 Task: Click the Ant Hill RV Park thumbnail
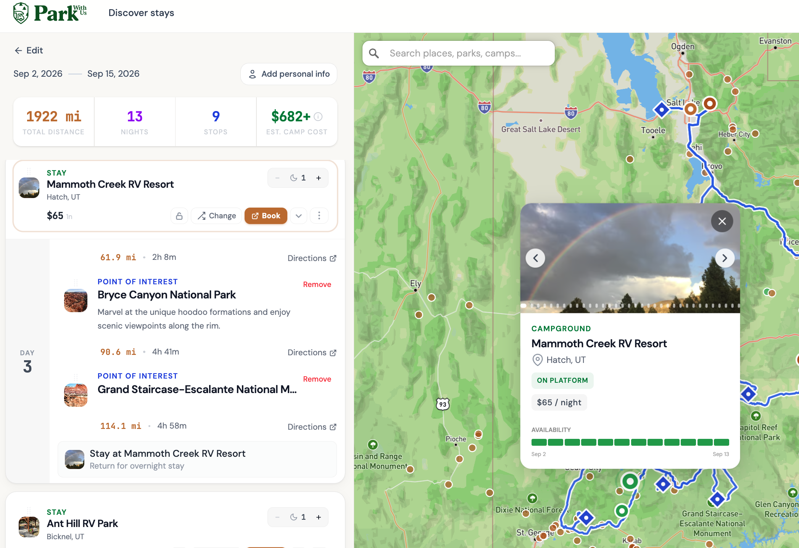click(x=29, y=527)
